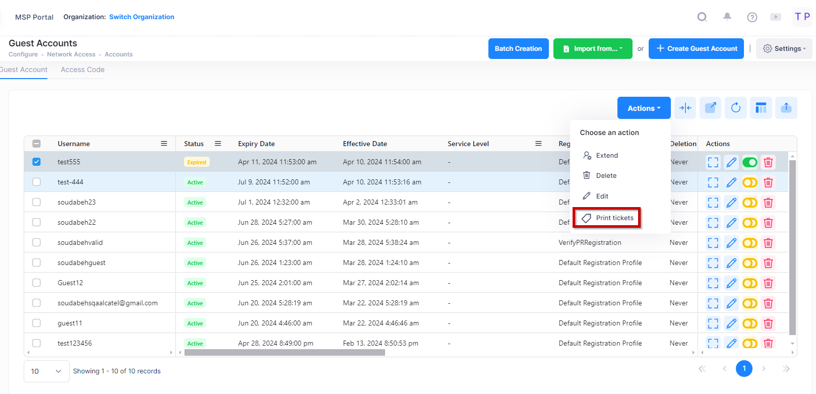This screenshot has width=816, height=394.
Task: Check the soudabehvalid row checkbox
Action: click(x=36, y=242)
